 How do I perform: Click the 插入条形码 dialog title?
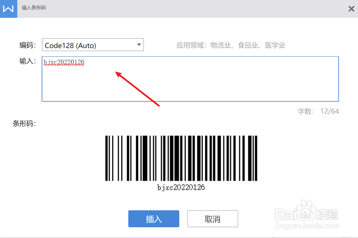pyautogui.click(x=34, y=8)
